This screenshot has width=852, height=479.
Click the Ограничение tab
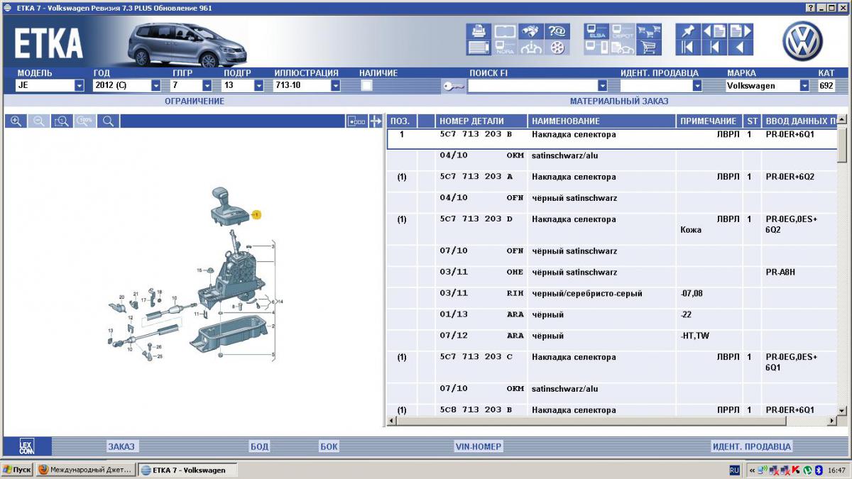click(195, 101)
